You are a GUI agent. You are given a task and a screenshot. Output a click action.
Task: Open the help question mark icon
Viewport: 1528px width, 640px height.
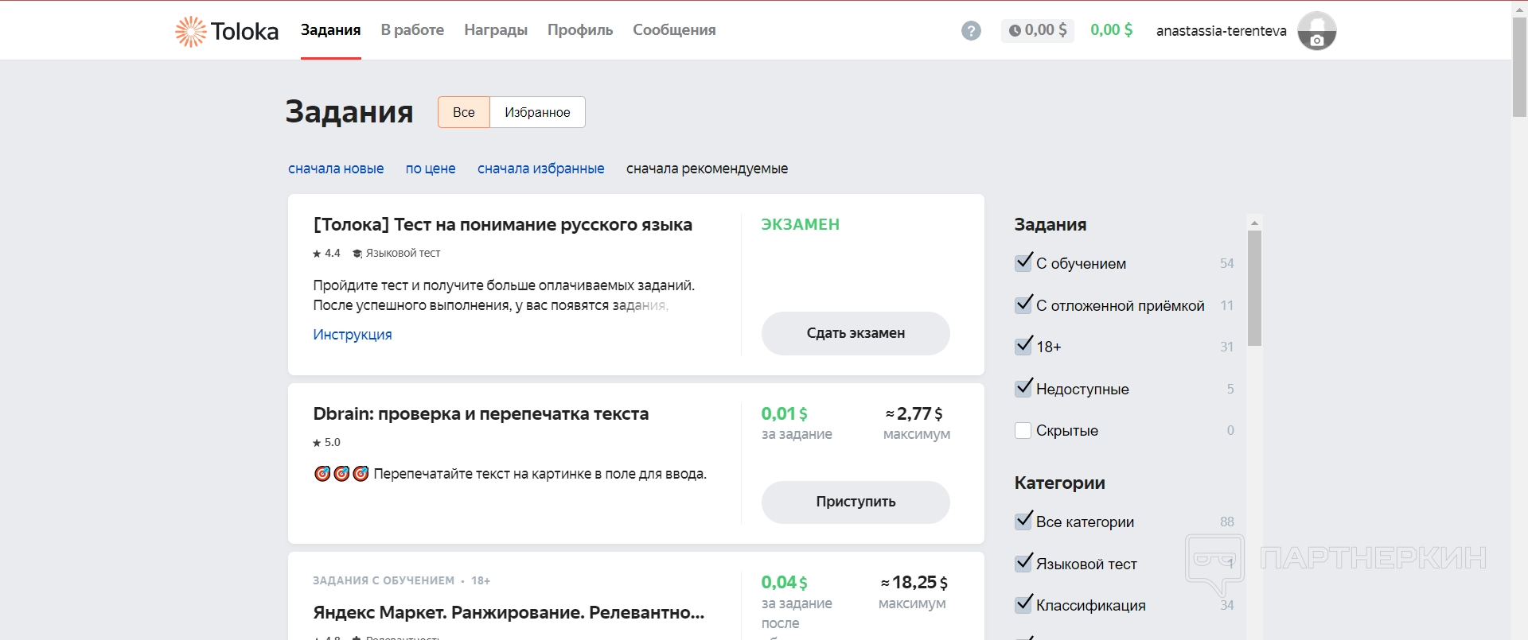[971, 31]
